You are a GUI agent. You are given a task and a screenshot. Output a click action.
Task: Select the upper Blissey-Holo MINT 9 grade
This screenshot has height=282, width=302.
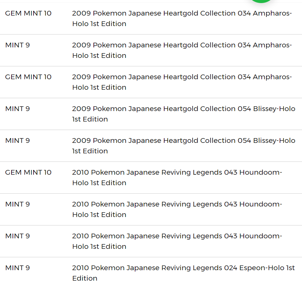click(x=18, y=109)
